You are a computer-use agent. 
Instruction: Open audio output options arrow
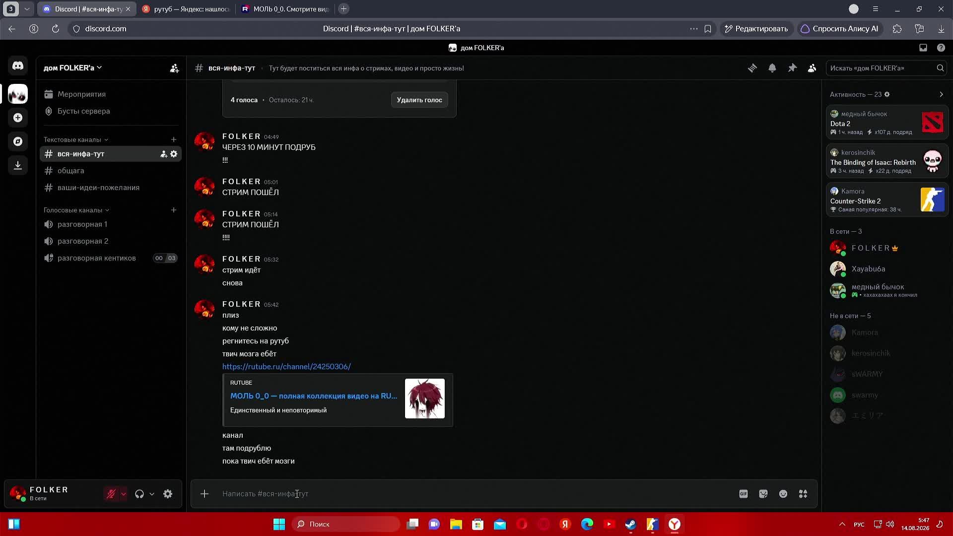click(152, 494)
